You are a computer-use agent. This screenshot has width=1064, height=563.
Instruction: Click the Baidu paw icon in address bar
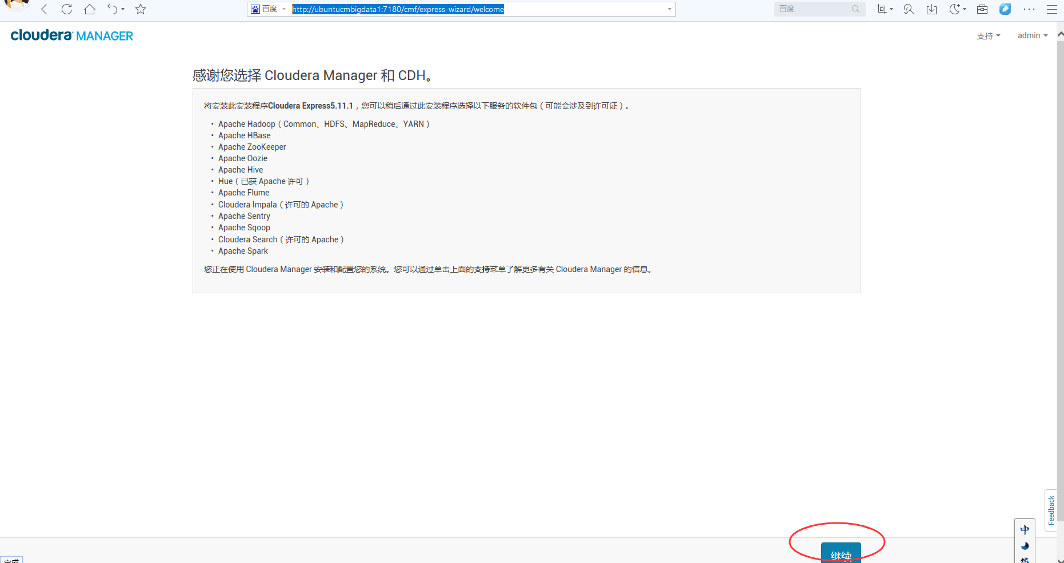255,9
